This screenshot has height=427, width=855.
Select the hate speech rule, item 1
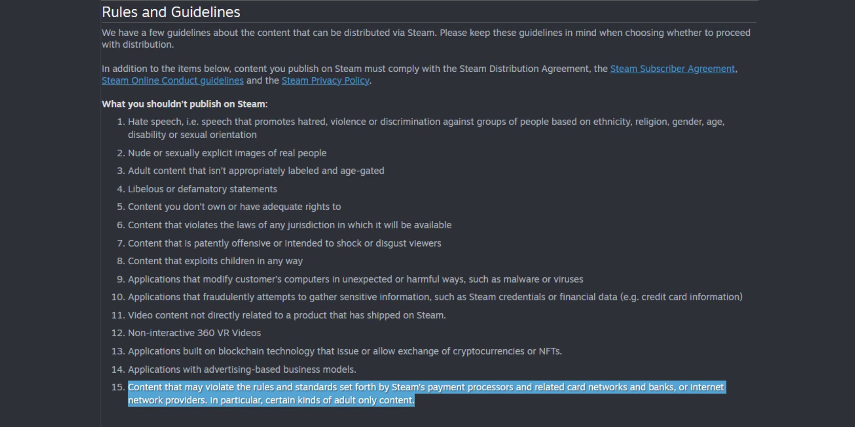426,128
